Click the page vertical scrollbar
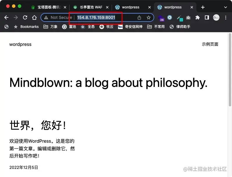Image resolution: width=232 pixels, height=177 pixels. (x=230, y=70)
